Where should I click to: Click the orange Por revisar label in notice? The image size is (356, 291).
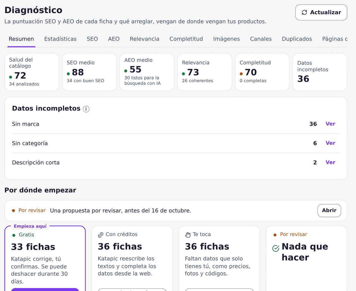(x=32, y=211)
